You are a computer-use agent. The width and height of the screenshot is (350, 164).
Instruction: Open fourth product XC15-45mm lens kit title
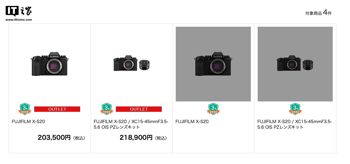coord(295,125)
